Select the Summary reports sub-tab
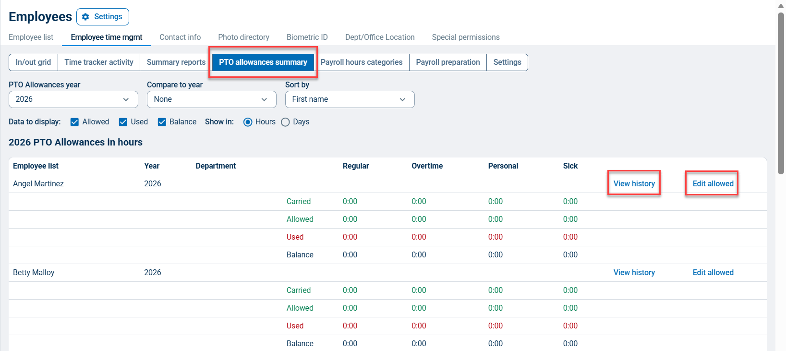 [176, 62]
